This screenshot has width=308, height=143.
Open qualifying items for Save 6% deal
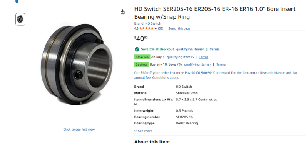click(180, 57)
